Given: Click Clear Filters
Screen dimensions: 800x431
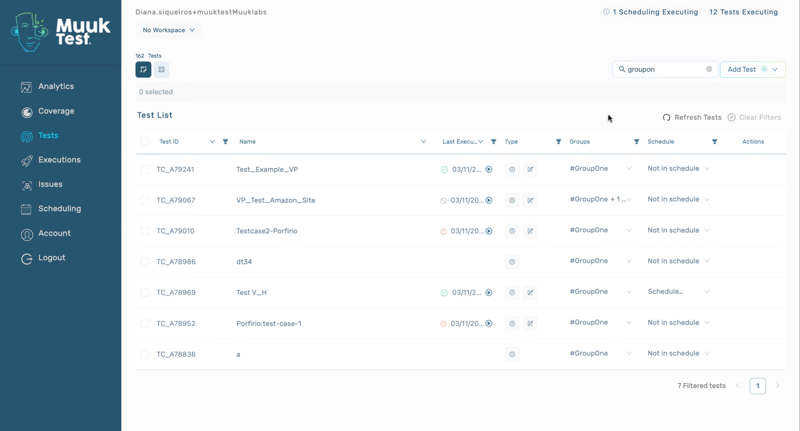Looking at the screenshot, I should pos(754,117).
